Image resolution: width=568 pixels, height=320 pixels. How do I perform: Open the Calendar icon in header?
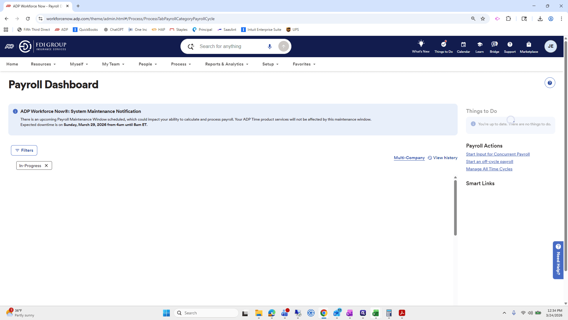[x=463, y=47]
